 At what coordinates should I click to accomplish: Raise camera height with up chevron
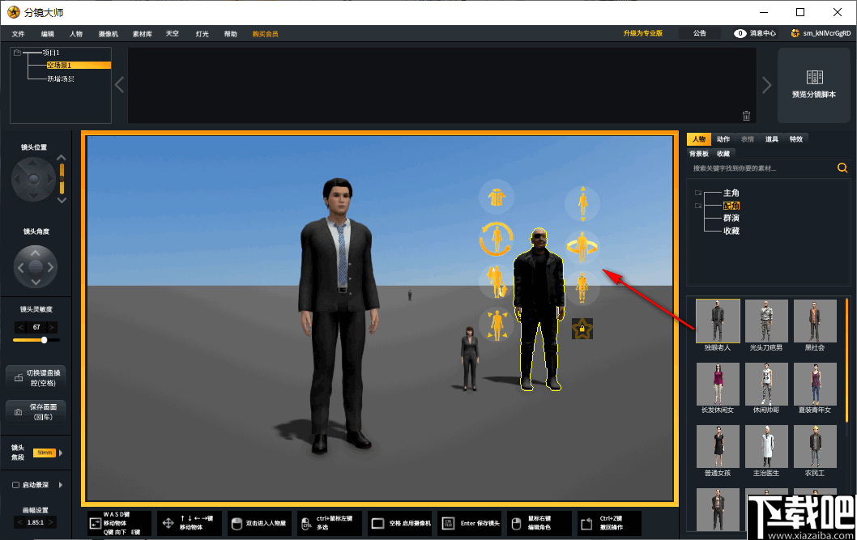(x=62, y=158)
